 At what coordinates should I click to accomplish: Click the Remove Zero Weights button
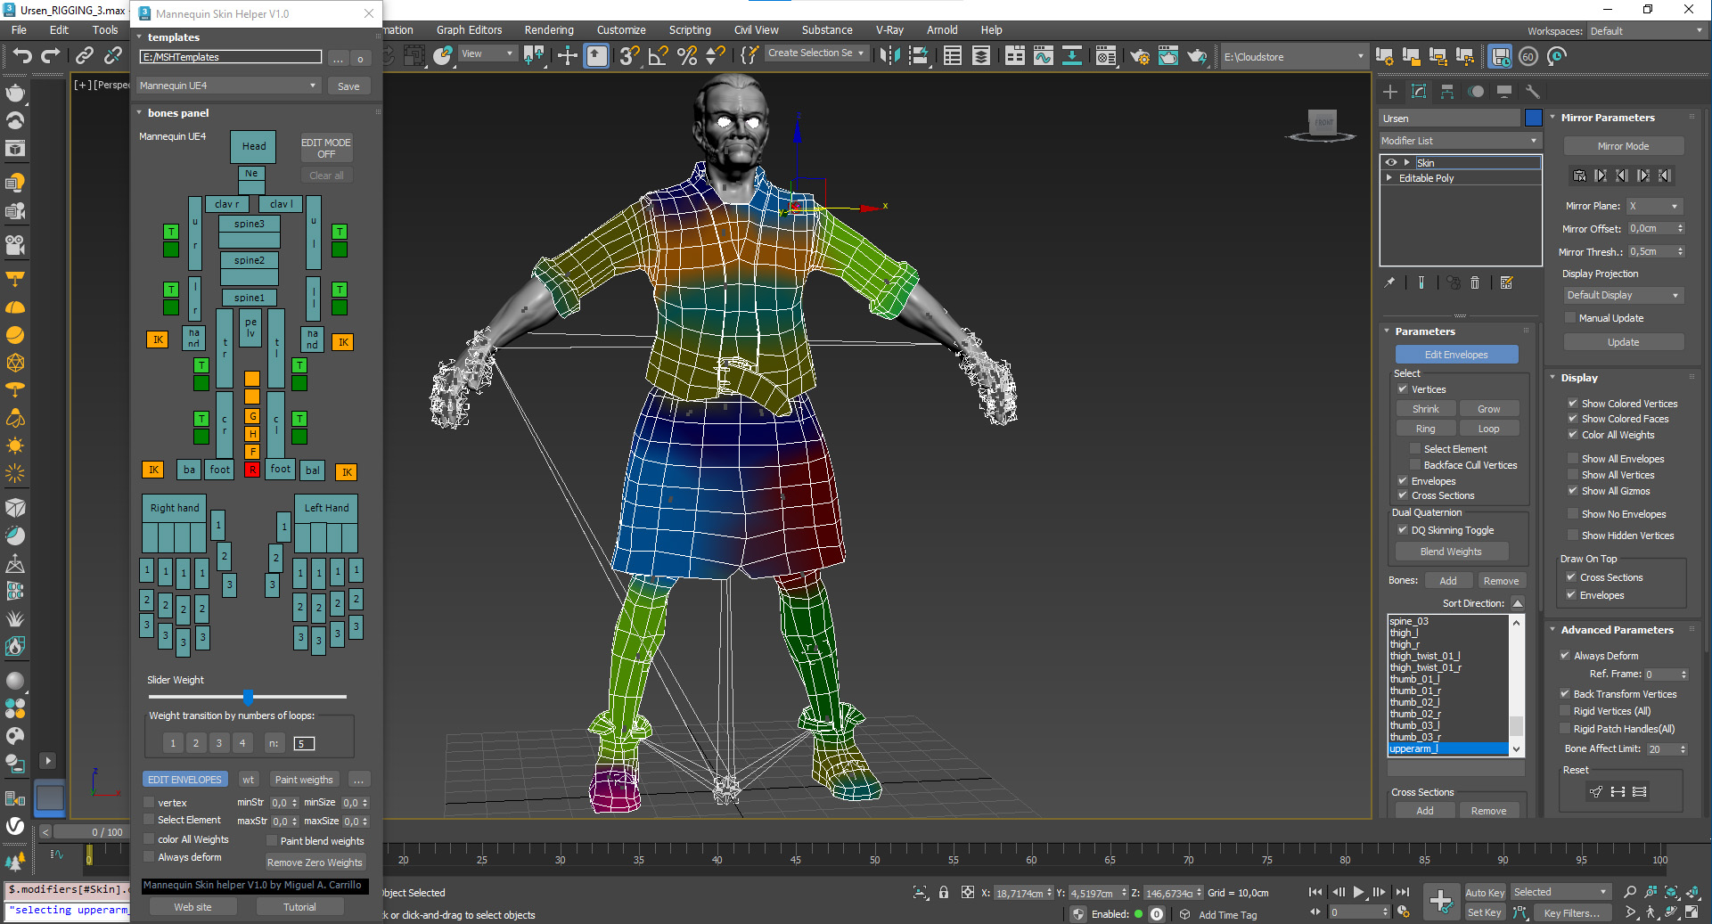tap(315, 863)
